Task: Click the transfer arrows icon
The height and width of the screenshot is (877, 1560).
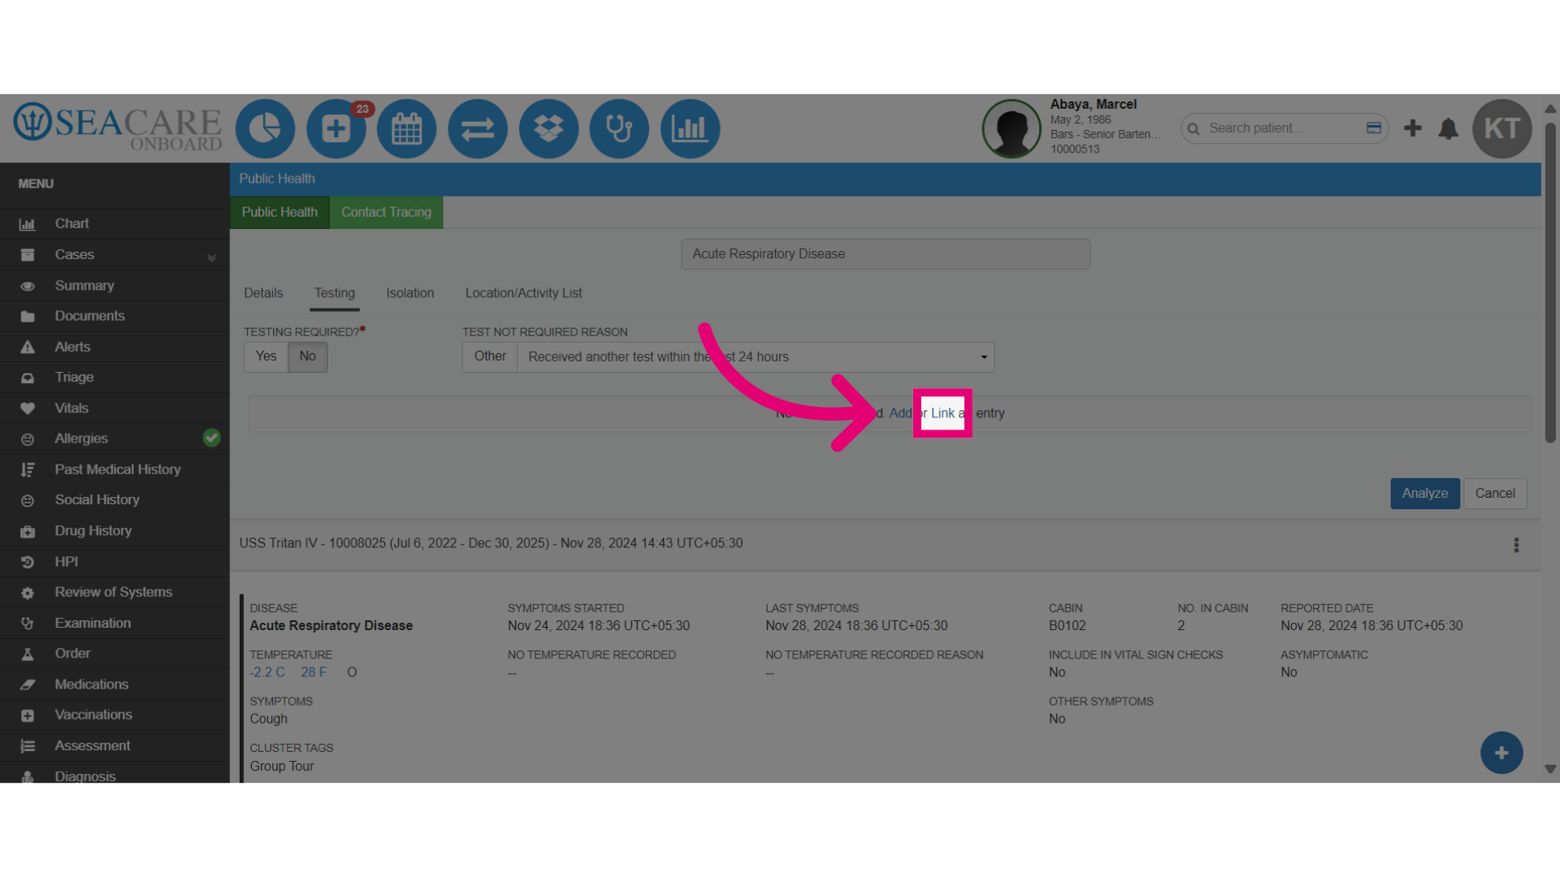Action: pos(478,128)
